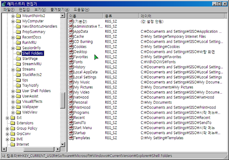
Task: Click the string icon for Cookies
Action: pyautogui.click(x=71, y=46)
